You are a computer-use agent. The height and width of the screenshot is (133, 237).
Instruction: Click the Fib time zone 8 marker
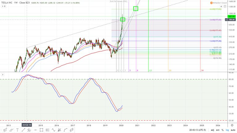(x=137, y=71)
